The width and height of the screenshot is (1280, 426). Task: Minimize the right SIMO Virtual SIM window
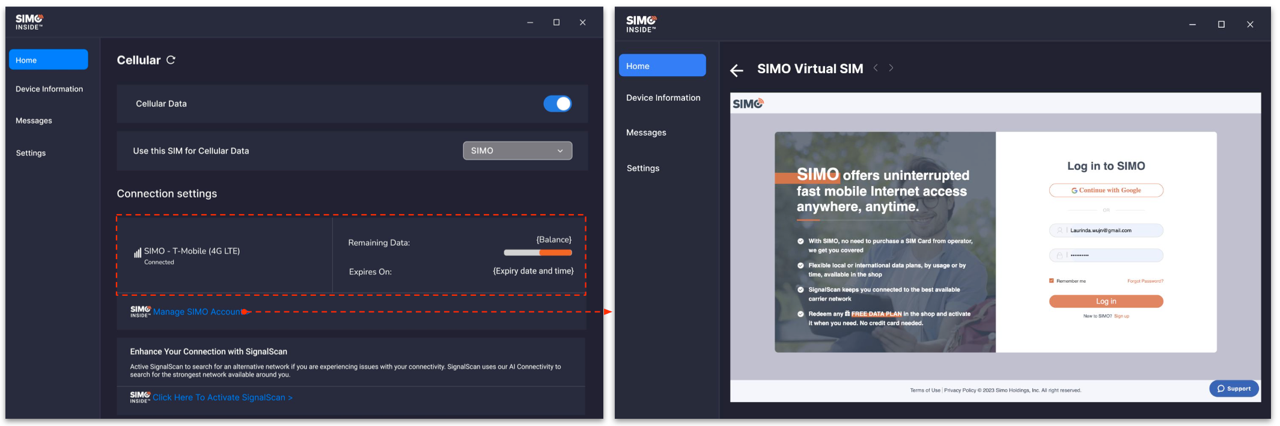click(1192, 25)
